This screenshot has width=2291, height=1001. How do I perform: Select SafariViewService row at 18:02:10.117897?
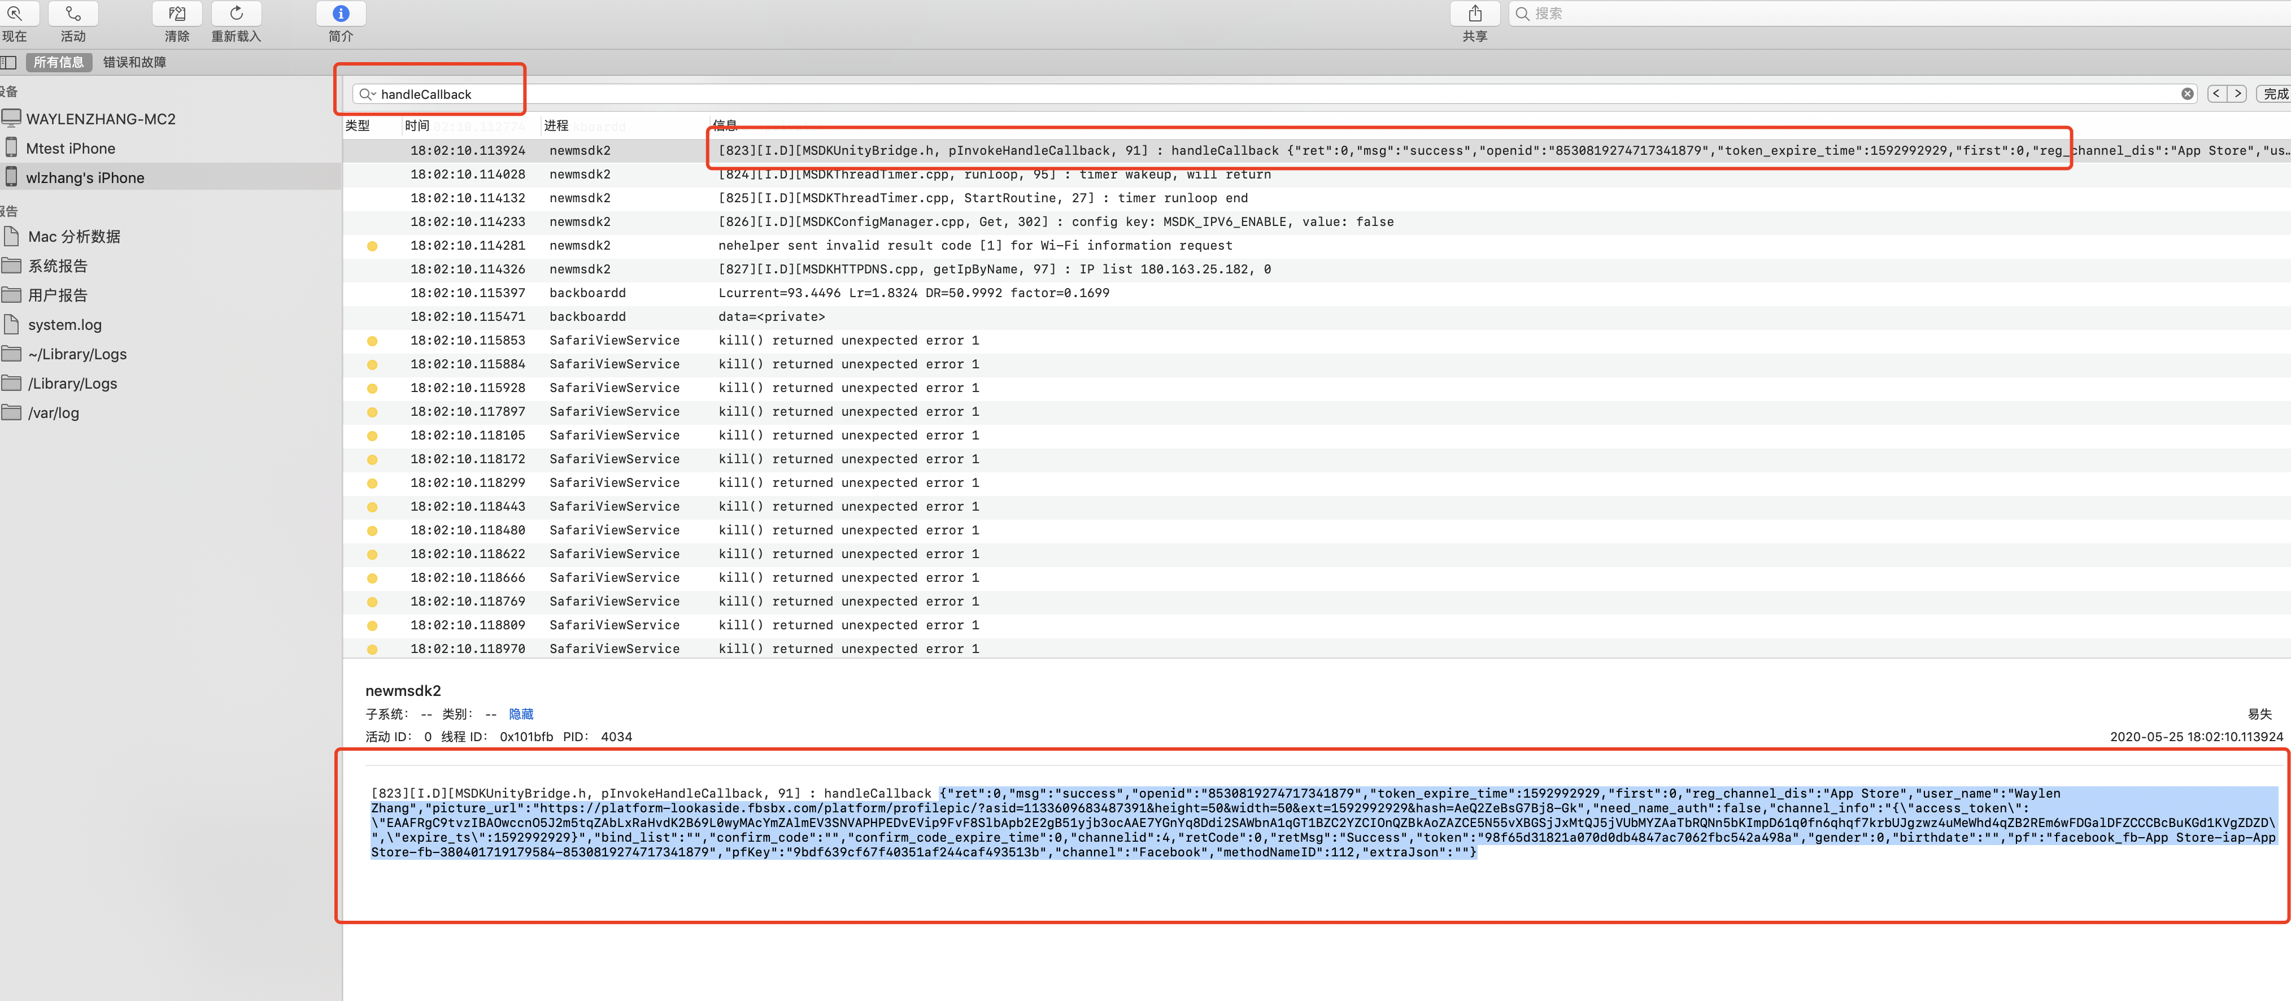1316,412
